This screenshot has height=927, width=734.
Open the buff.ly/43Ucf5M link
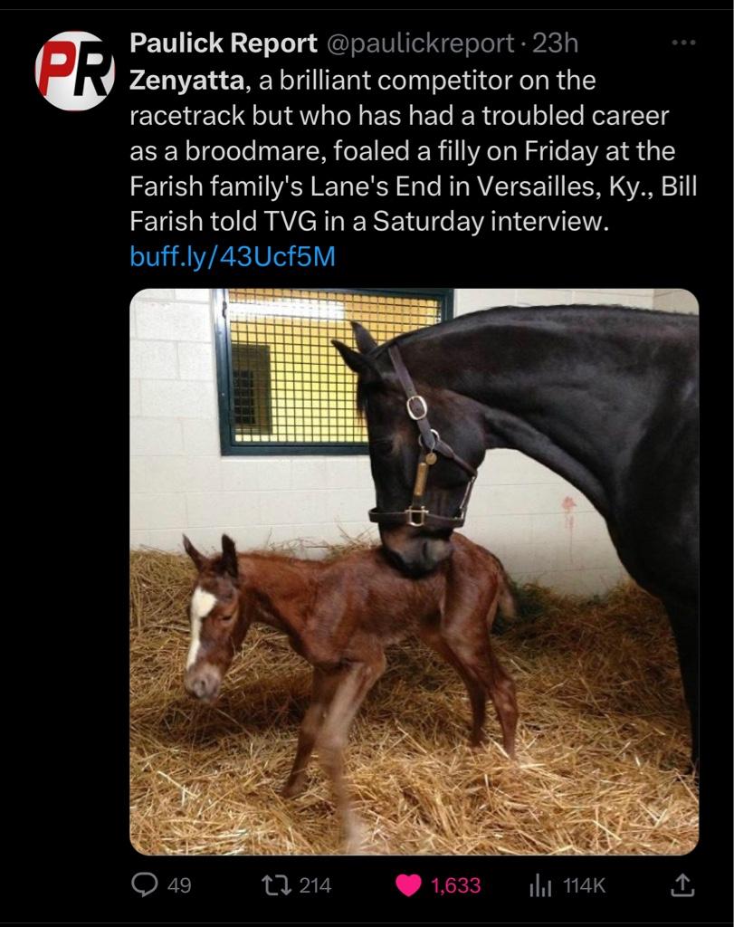coord(233,256)
